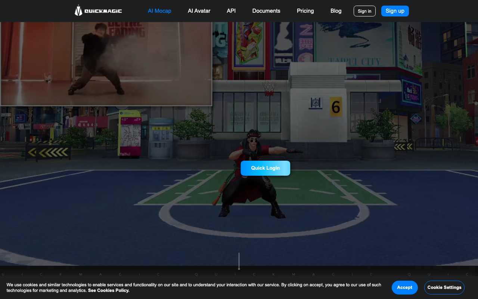This screenshot has width=478, height=299.
Task: Click the QuickMagic wordmark text
Action: pos(103,11)
